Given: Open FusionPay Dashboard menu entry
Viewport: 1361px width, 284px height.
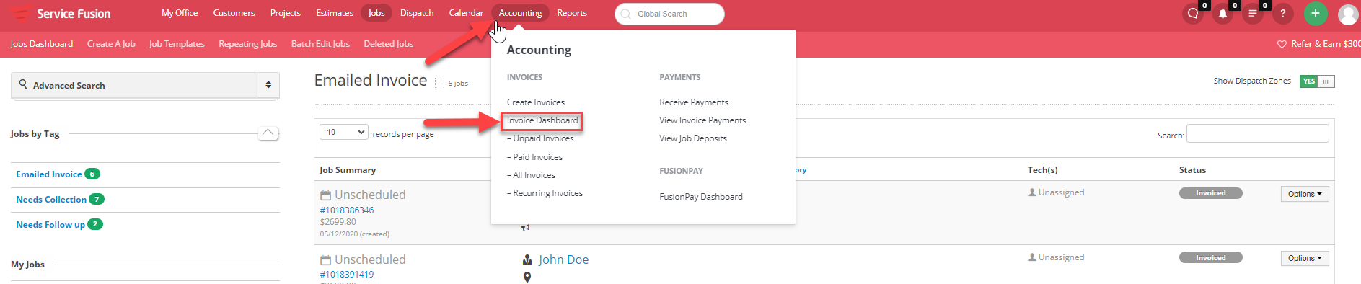Looking at the screenshot, I should pyautogui.click(x=701, y=197).
